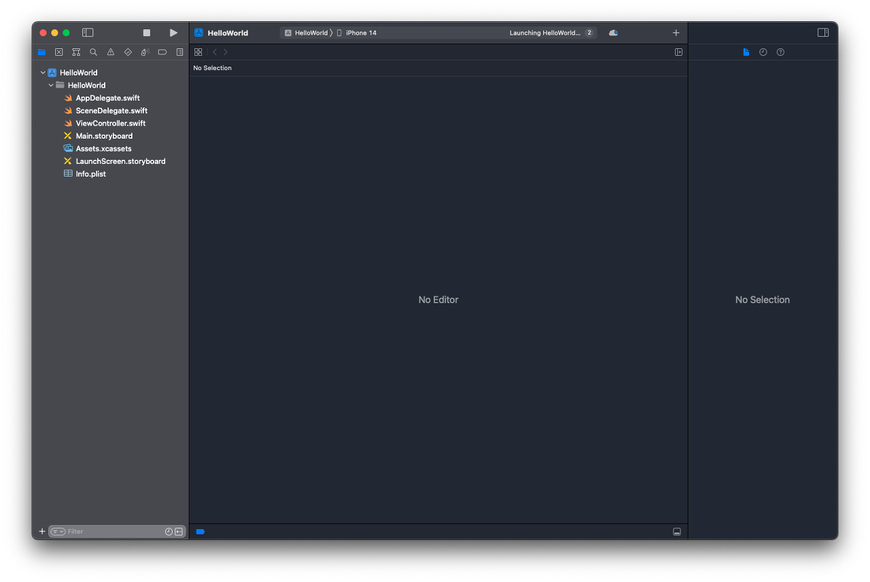
Task: Toggle breakpoints activation in debug bar
Action: pos(201,532)
